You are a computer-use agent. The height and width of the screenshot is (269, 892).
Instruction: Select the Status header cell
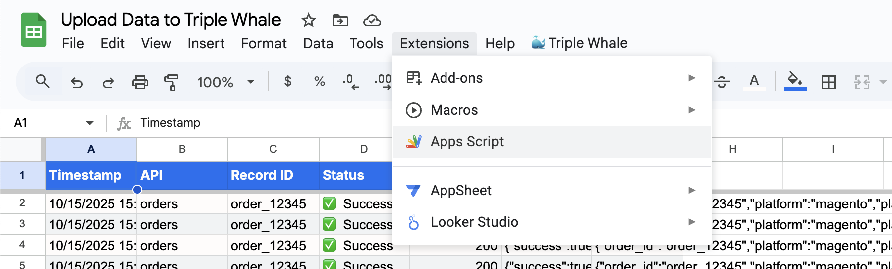click(x=355, y=175)
